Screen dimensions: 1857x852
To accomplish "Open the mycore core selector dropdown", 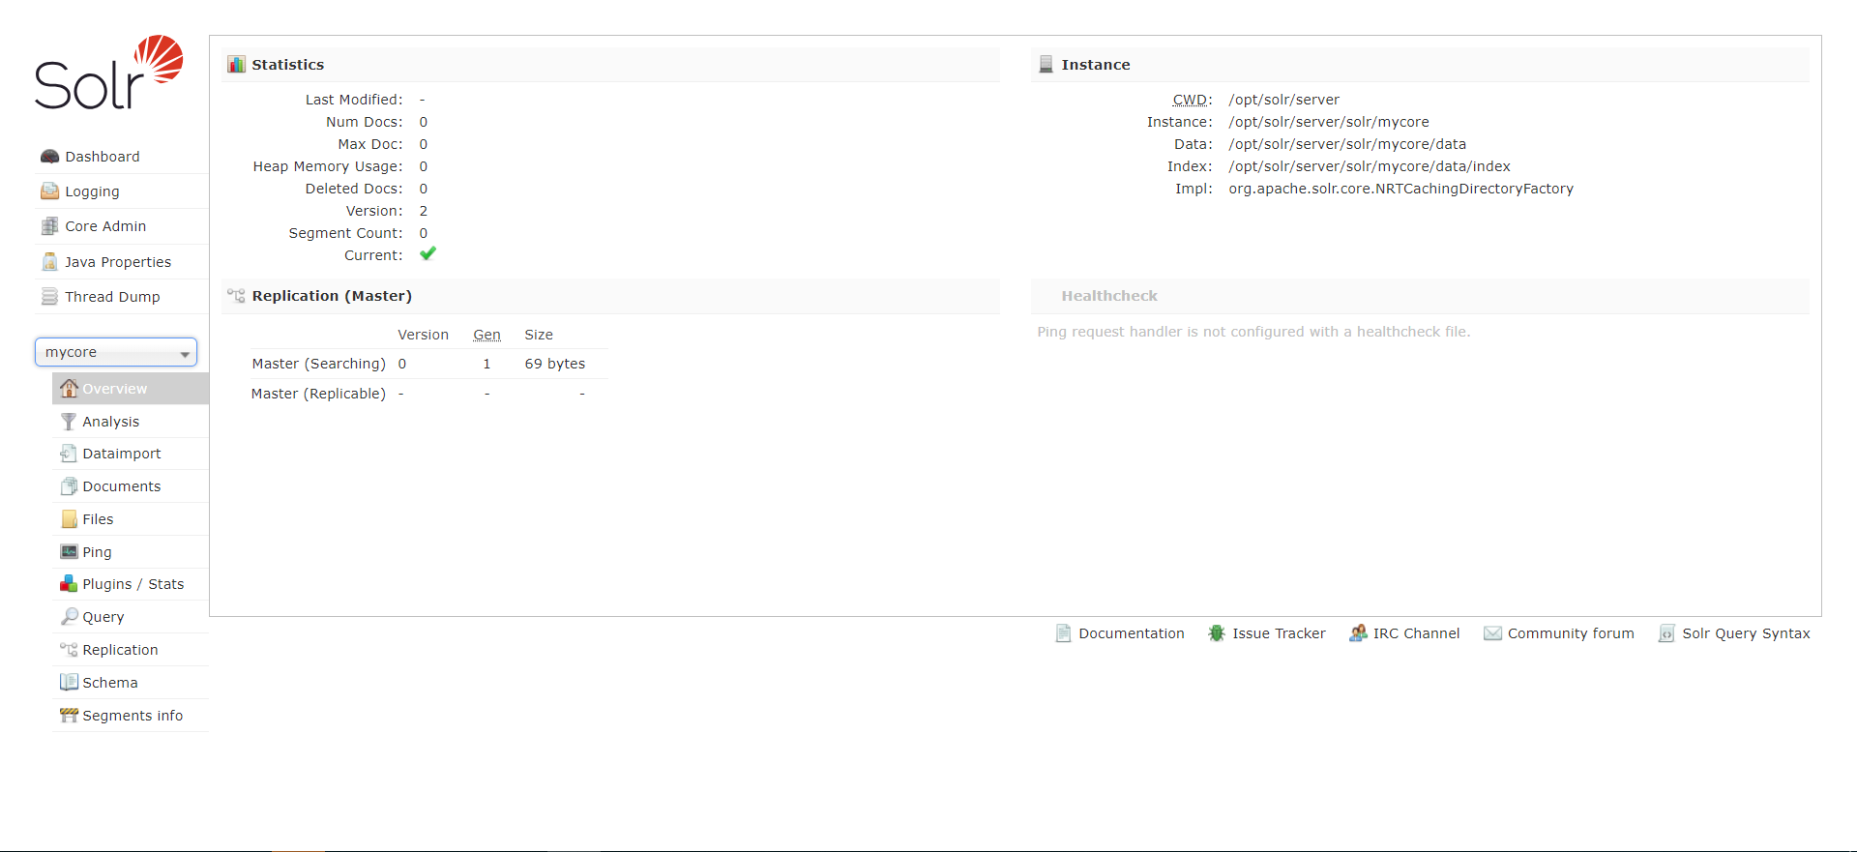I will tap(116, 352).
